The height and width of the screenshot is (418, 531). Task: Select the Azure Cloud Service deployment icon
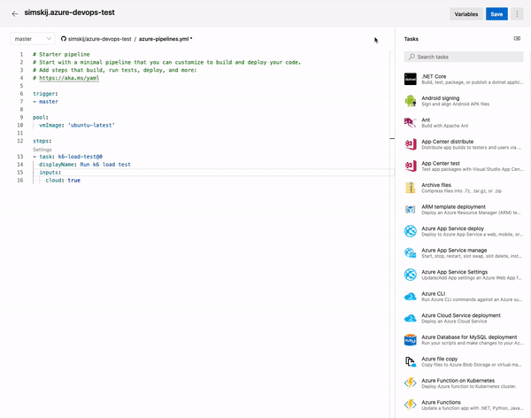pyautogui.click(x=411, y=318)
